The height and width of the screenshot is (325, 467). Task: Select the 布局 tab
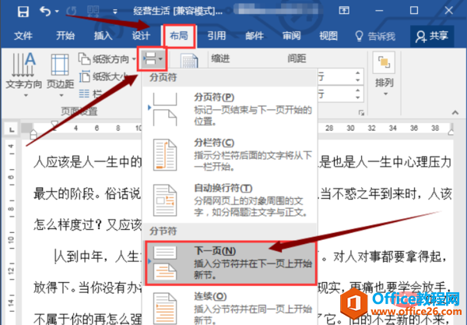[179, 36]
